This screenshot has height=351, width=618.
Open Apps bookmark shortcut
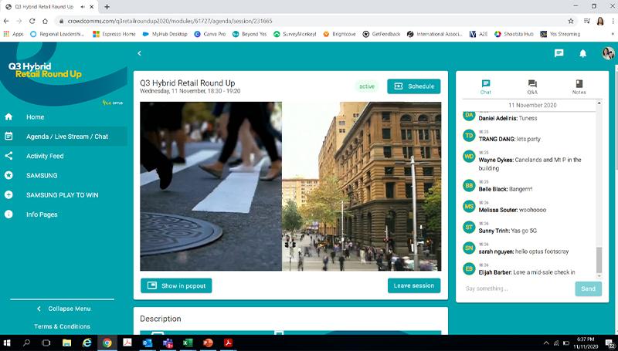[x=14, y=34]
